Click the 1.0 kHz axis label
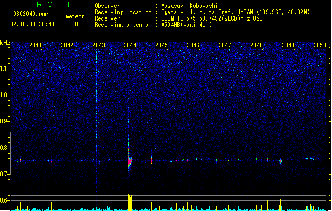This screenshot has height=211, width=332. coord(4,95)
